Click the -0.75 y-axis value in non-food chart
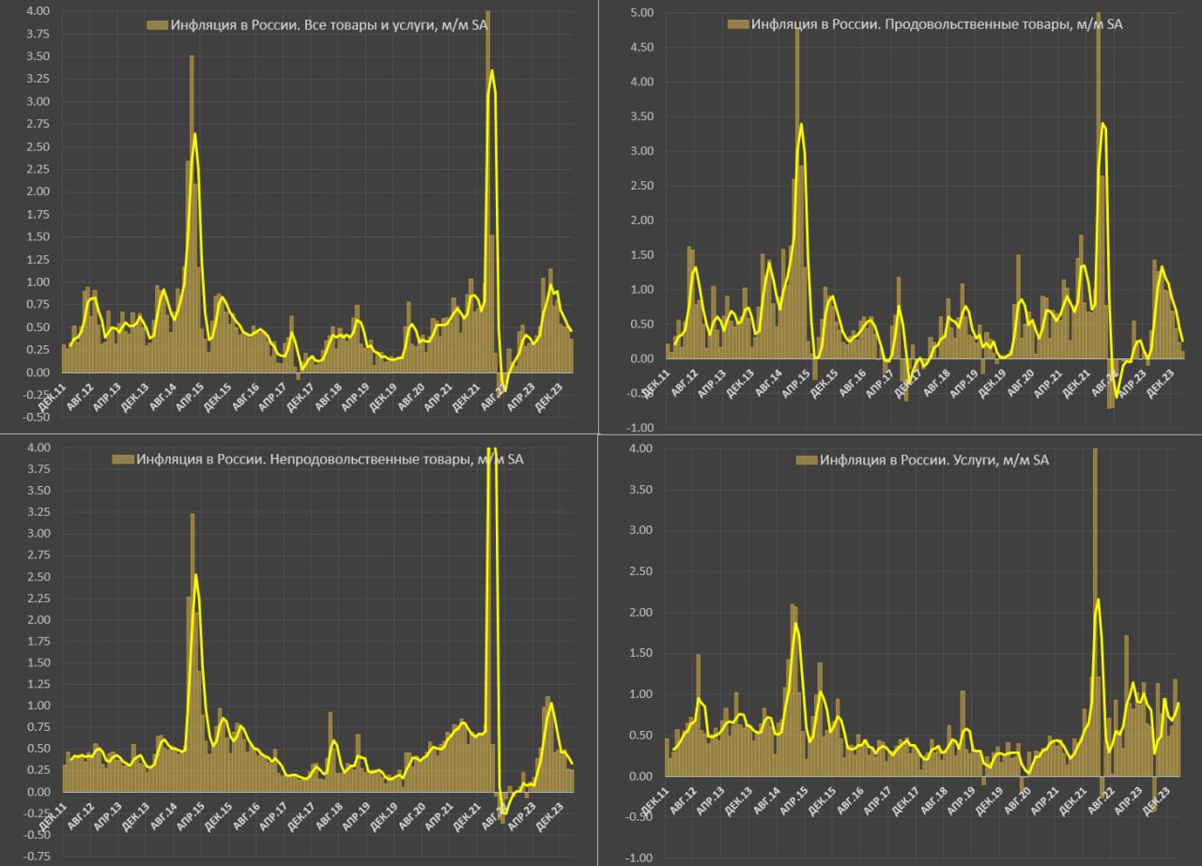This screenshot has height=866, width=1202. (x=36, y=857)
